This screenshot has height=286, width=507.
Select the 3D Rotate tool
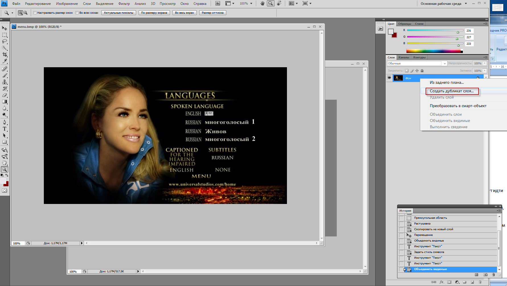pyautogui.click(x=5, y=150)
